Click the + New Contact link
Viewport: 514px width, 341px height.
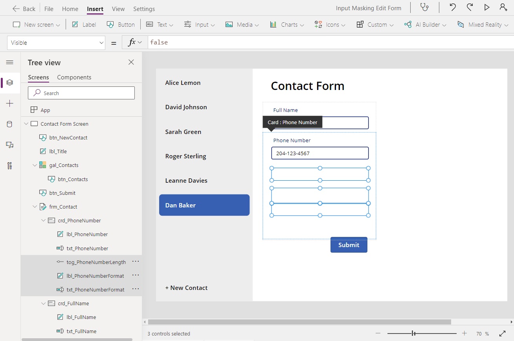pos(186,288)
